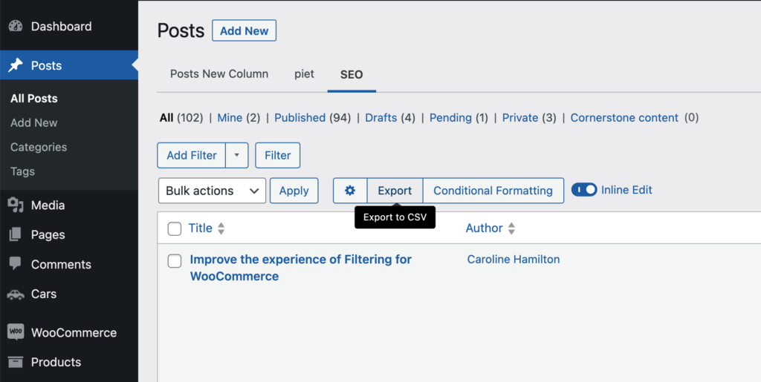
Task: Open the Published posts filter link
Action: [300, 118]
